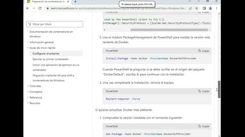245x137 pixels.
Task: Click the browser forward arrow
Action: [34, 8]
